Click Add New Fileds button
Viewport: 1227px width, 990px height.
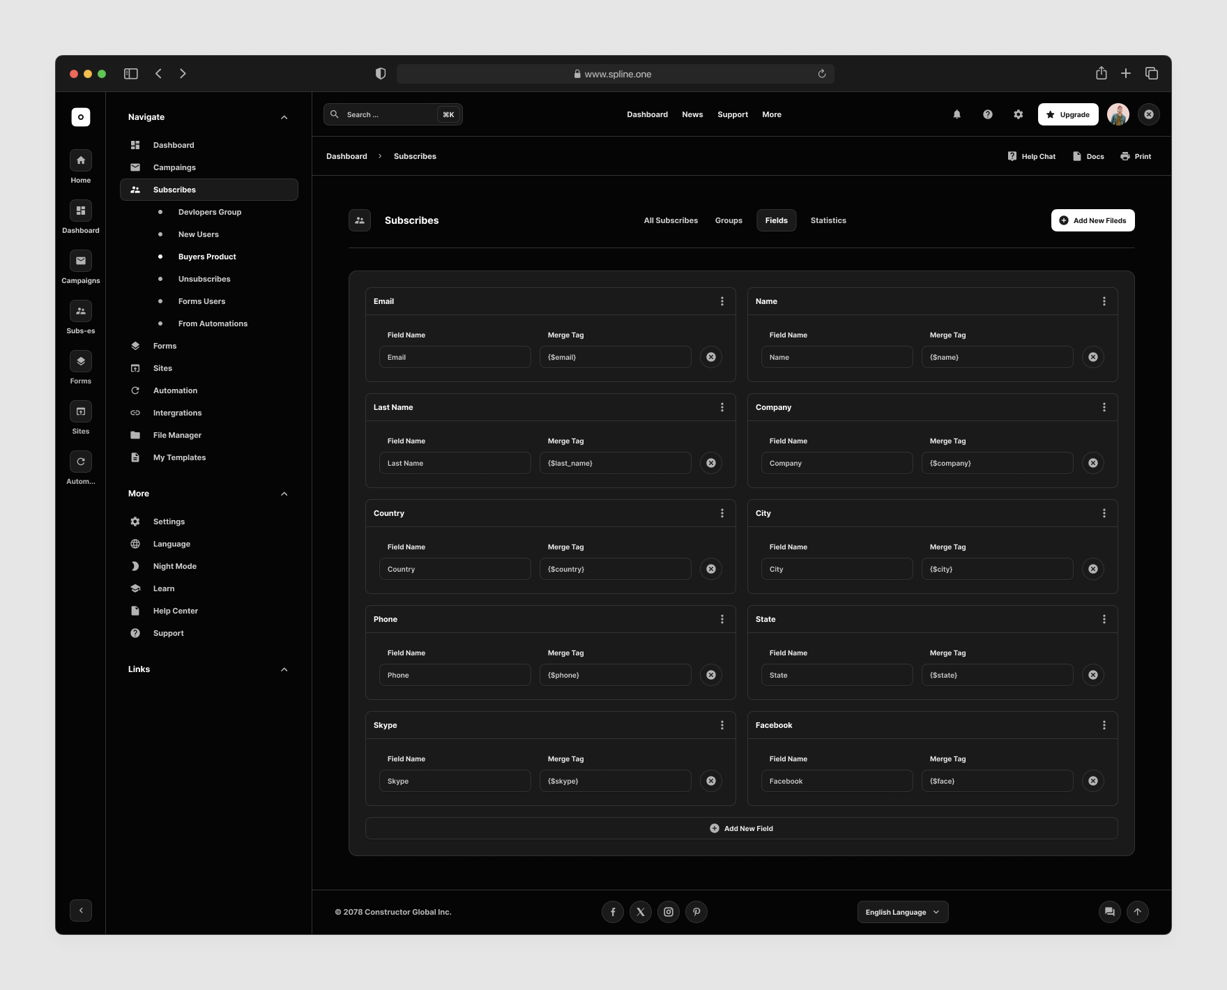click(1093, 220)
